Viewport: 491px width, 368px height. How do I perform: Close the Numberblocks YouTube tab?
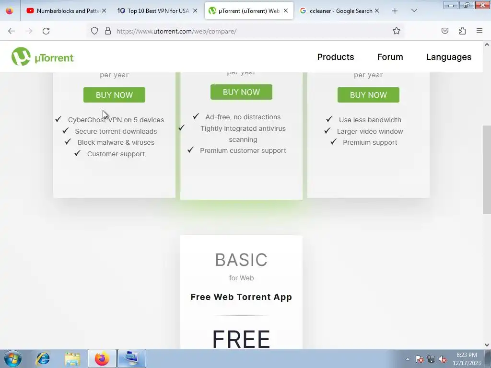tap(104, 11)
